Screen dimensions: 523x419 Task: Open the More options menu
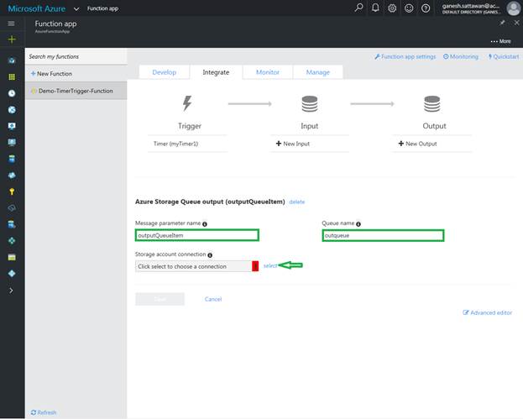499,41
